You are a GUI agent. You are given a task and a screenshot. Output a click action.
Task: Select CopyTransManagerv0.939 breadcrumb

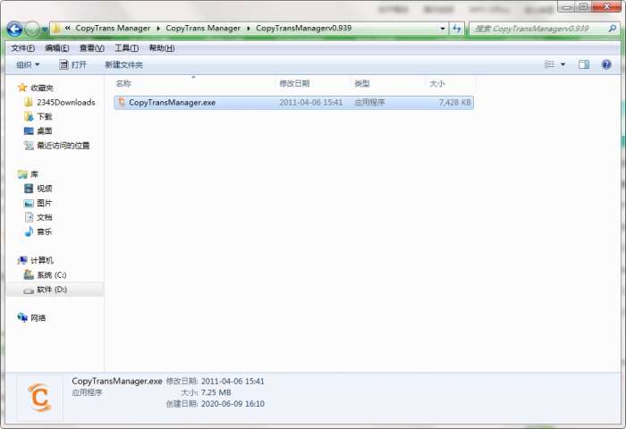pos(304,29)
